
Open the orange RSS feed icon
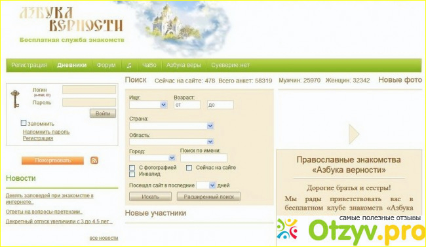[94, 161]
